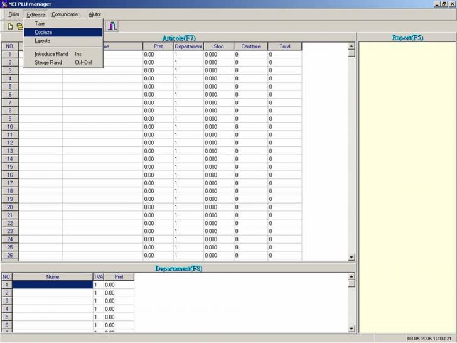Click the Open folder toolbar icon

pyautogui.click(x=19, y=26)
